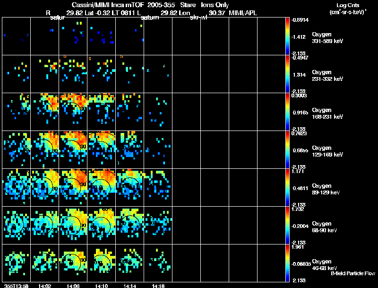Click the '-0.2004' color scale value
The image size is (378, 288).
tap(300, 226)
